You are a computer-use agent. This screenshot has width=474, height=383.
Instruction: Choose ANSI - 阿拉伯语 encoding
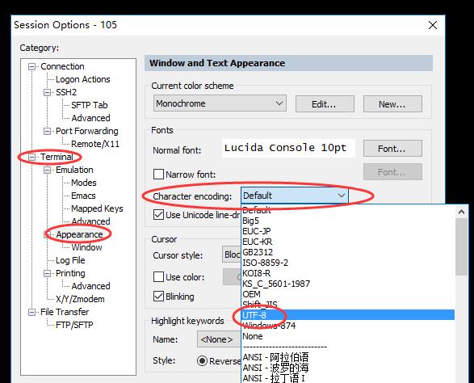[x=348, y=357]
